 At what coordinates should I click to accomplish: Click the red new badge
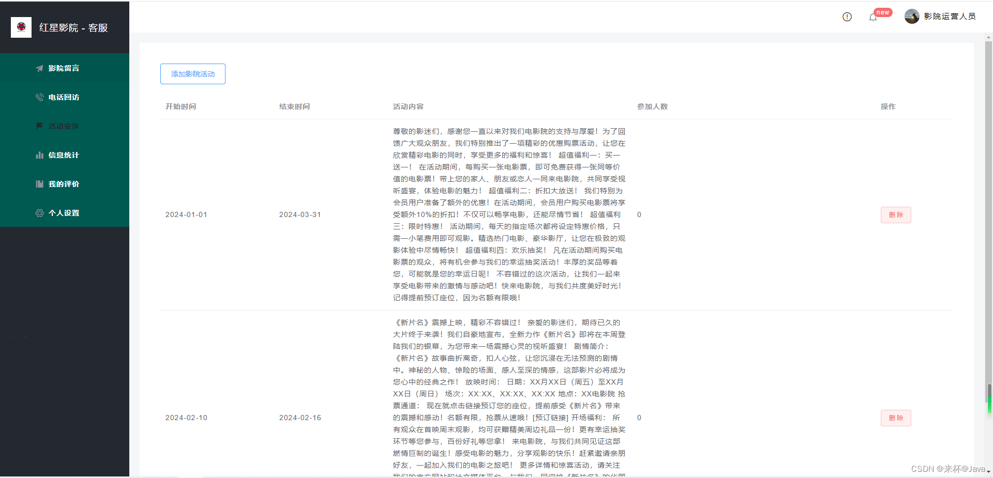click(883, 12)
